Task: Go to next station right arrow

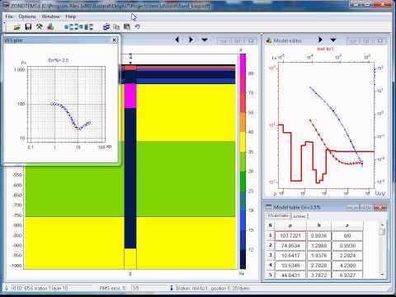Action: pyautogui.click(x=191, y=40)
